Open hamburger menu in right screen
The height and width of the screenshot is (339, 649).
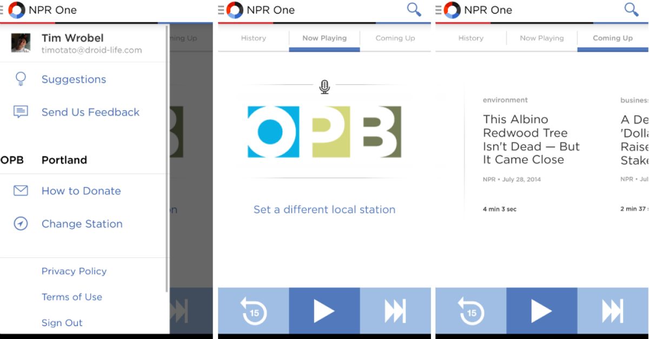[x=438, y=10]
